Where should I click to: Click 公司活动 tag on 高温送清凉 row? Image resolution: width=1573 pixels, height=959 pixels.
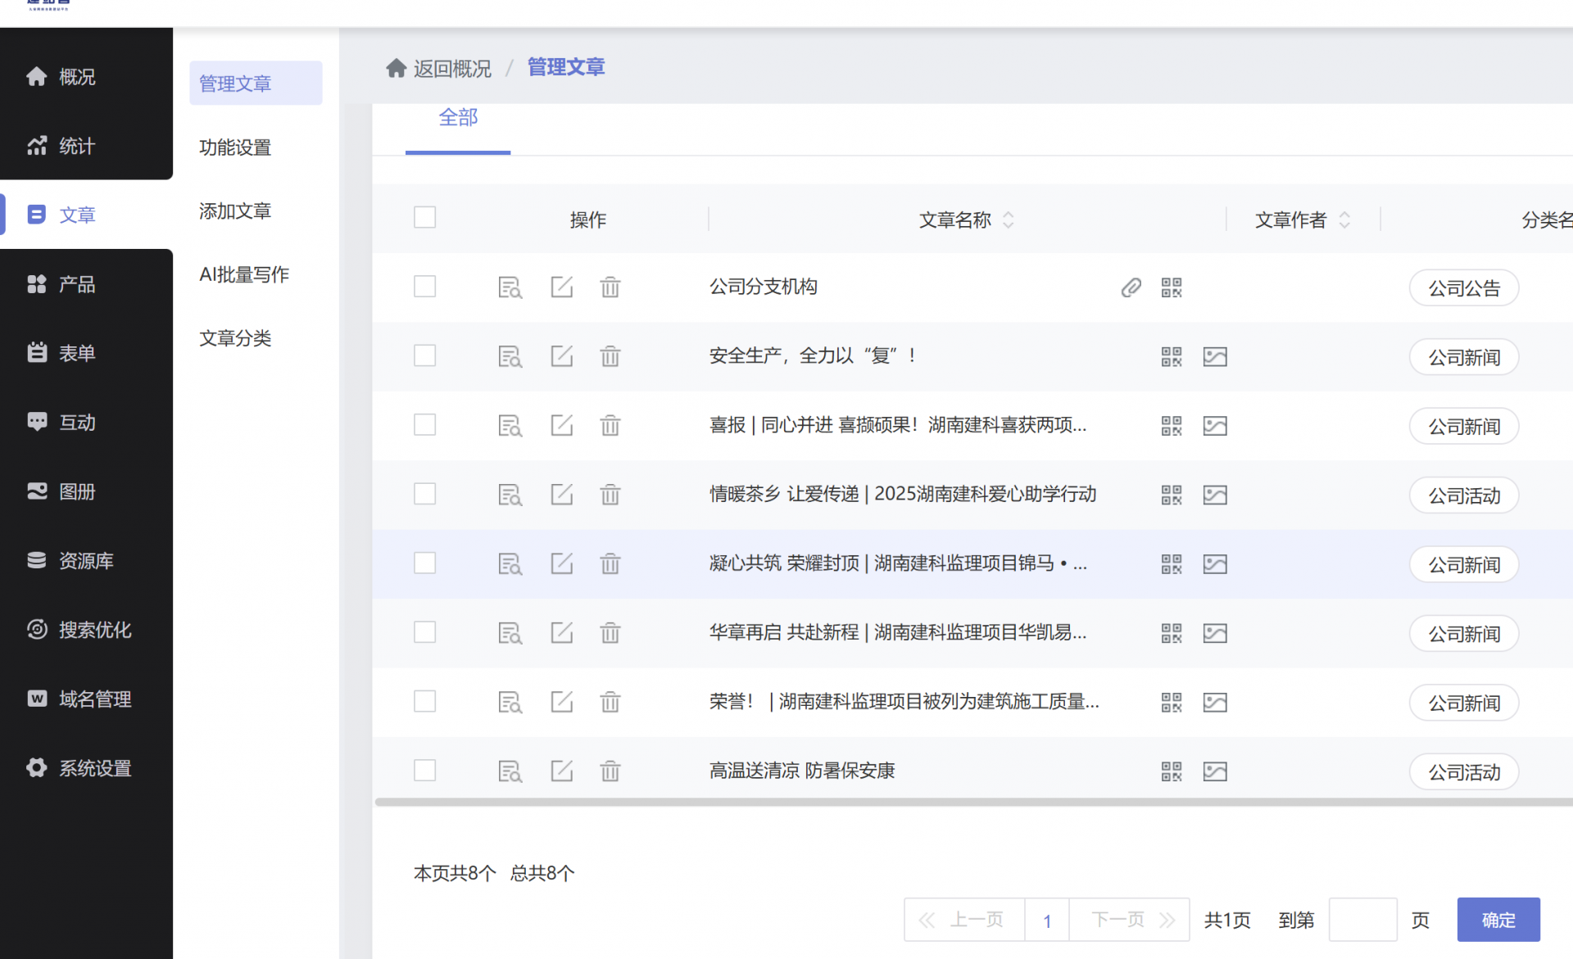coord(1464,772)
